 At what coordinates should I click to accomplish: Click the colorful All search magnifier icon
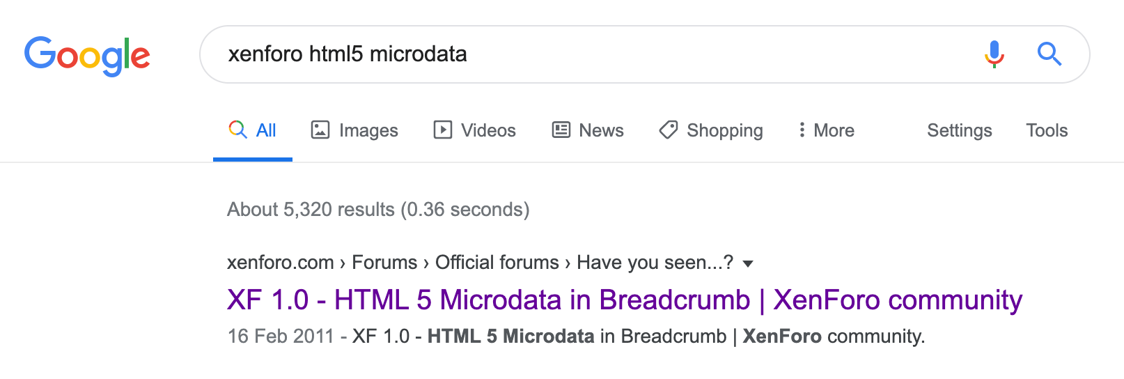click(237, 130)
